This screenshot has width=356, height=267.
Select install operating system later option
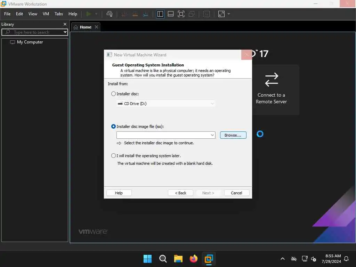113,156
